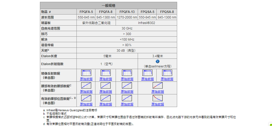
Task: Open the FPQFA-5 mirror reflection graph thumbnail
Action: (x=86, y=73)
